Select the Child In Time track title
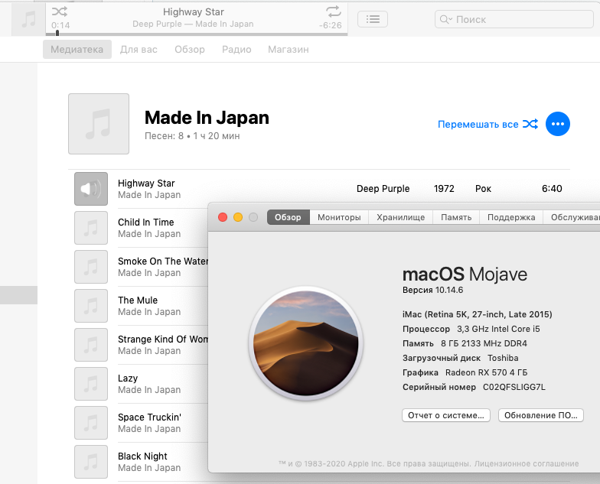 pyautogui.click(x=145, y=222)
